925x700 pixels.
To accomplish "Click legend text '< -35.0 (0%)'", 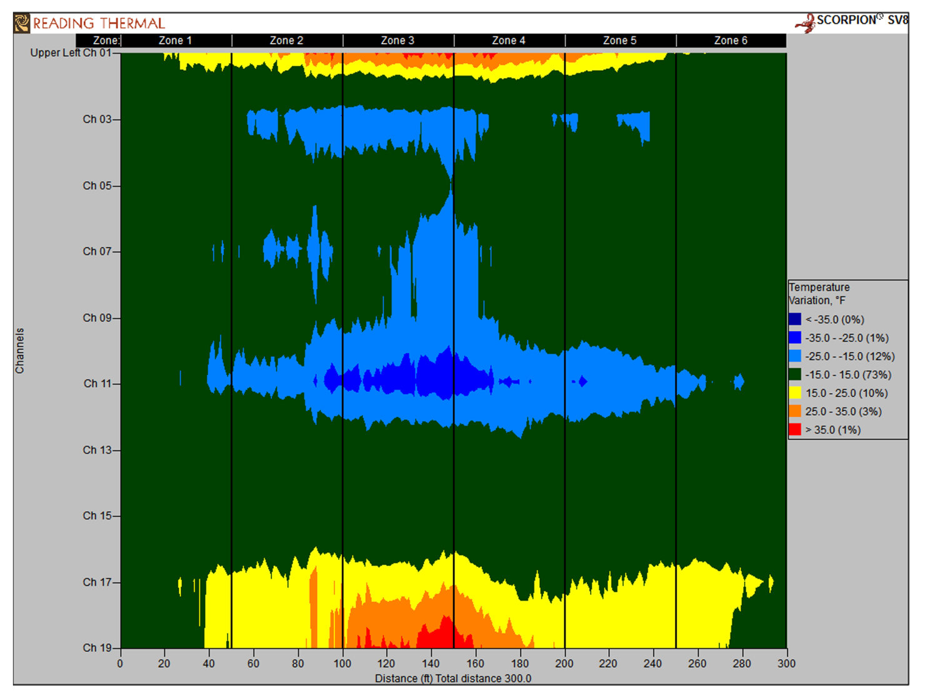I will (x=835, y=319).
